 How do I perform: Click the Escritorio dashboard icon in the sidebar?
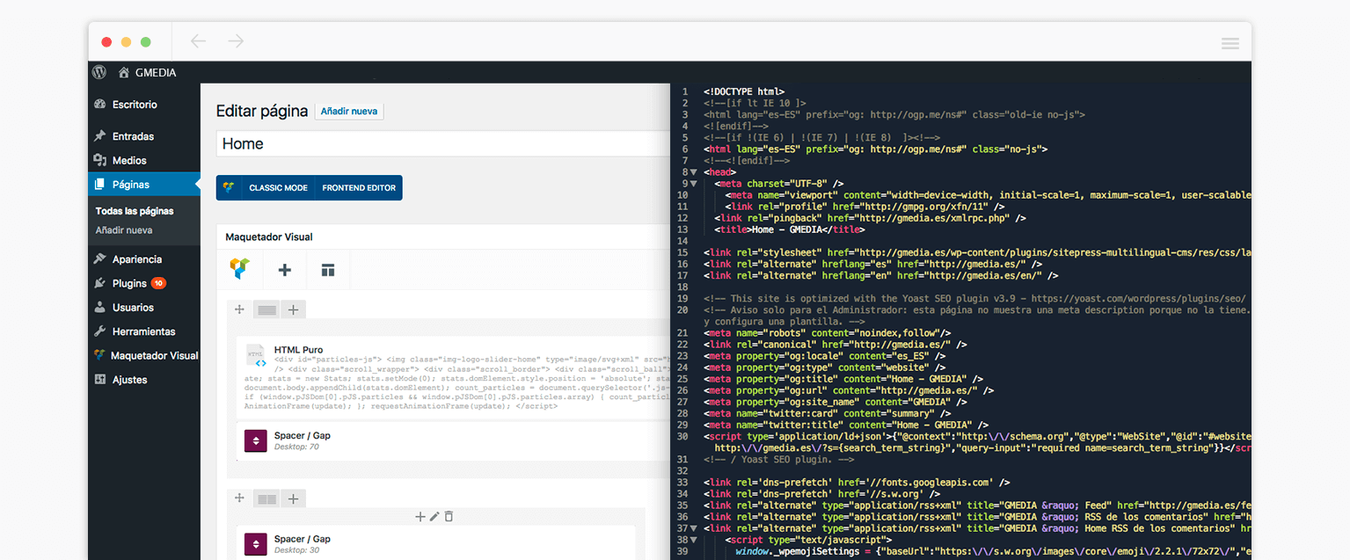click(100, 105)
